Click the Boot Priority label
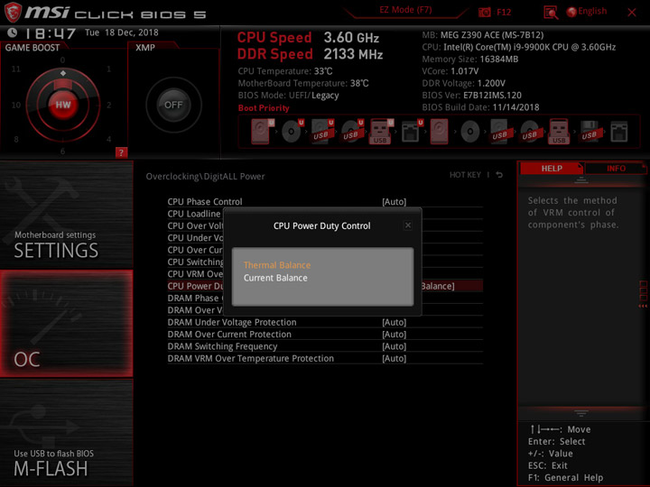 pyautogui.click(x=264, y=108)
